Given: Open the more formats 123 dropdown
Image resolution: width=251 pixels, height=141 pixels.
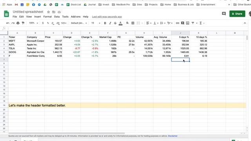Looking at the screenshot, I should 64,23.
